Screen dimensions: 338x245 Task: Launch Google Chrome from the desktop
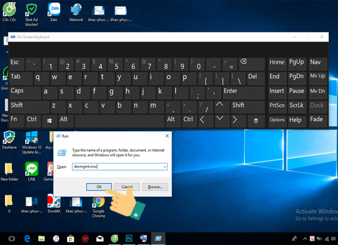pos(98,207)
